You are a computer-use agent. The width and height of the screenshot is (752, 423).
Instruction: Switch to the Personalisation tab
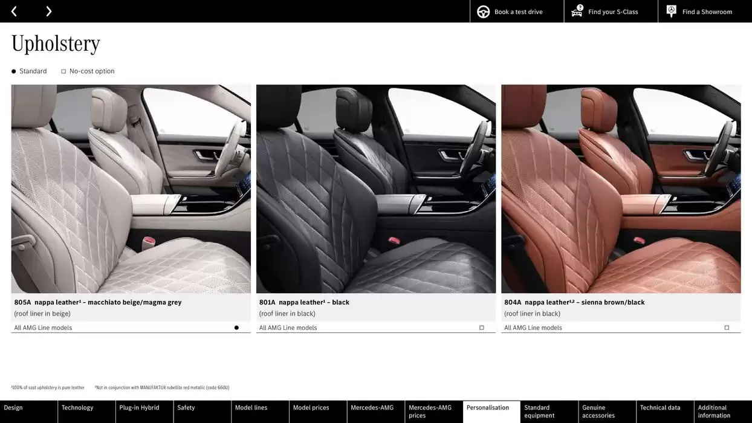491,406
